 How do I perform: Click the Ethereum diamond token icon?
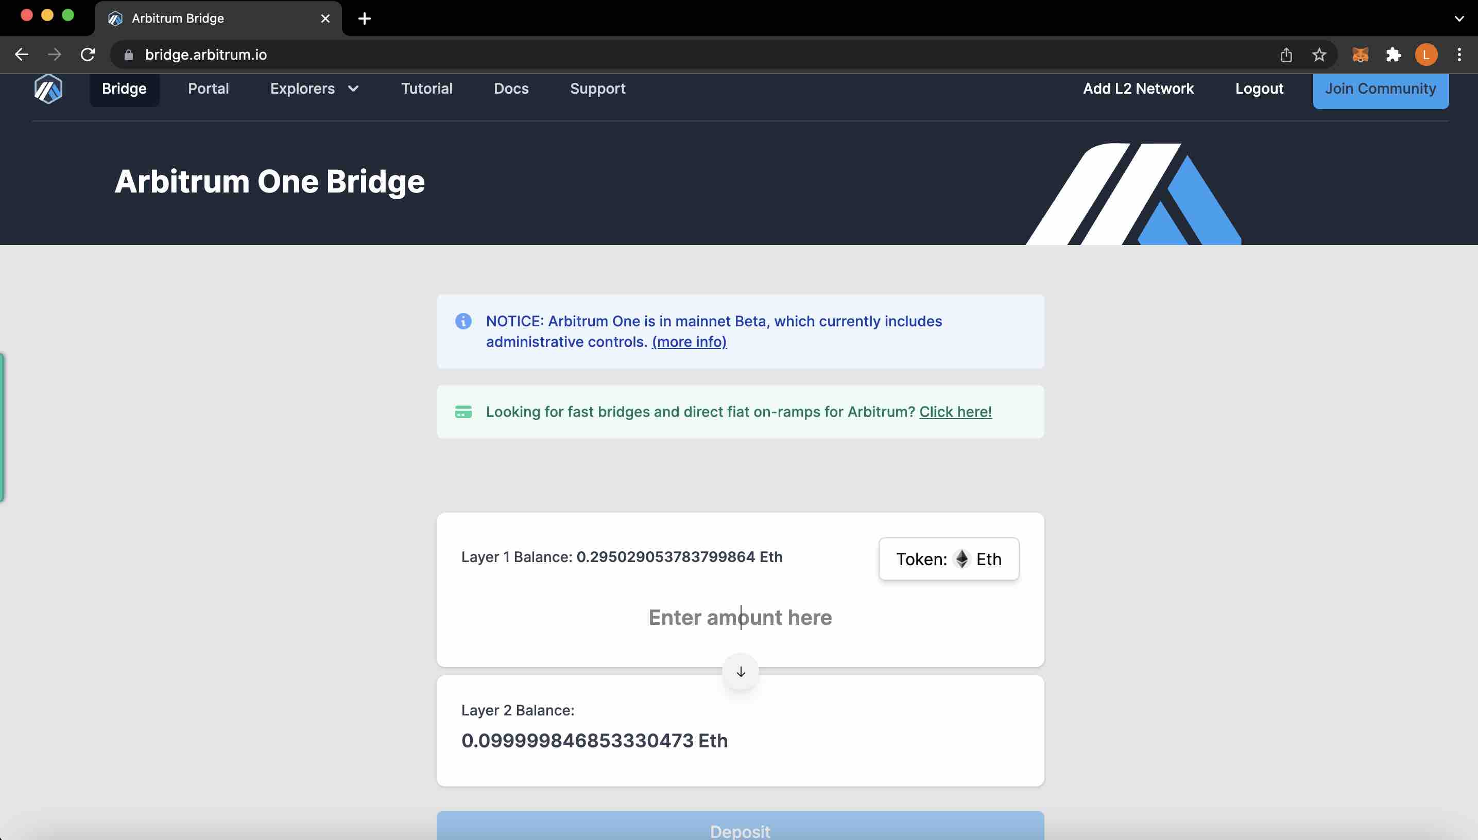961,559
